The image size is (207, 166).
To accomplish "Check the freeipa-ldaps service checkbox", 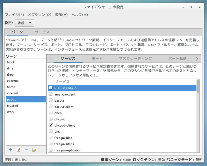I will coord(51,144).
